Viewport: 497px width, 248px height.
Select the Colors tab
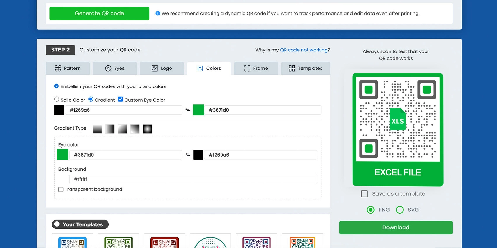coord(209,68)
